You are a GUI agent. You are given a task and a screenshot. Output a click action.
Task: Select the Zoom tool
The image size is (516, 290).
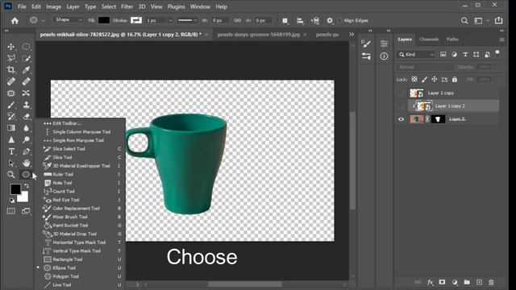pos(10,175)
